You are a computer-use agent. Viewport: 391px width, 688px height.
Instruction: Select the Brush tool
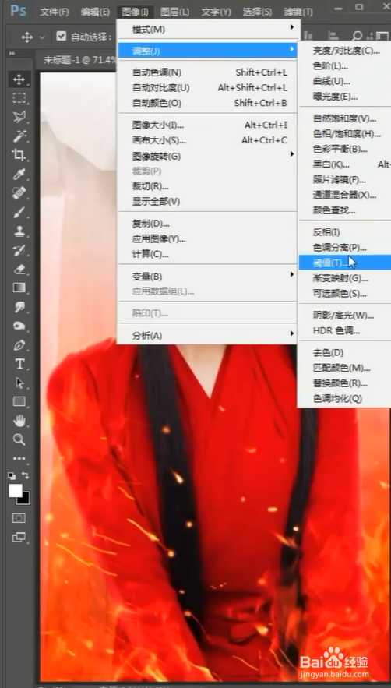19,213
